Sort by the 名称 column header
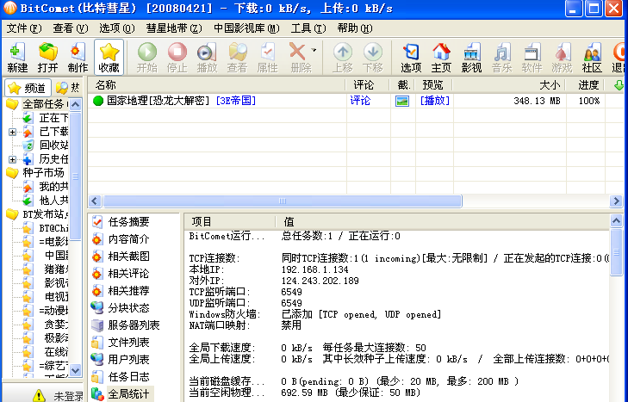Screen dimensions: 628x402 click(x=216, y=85)
